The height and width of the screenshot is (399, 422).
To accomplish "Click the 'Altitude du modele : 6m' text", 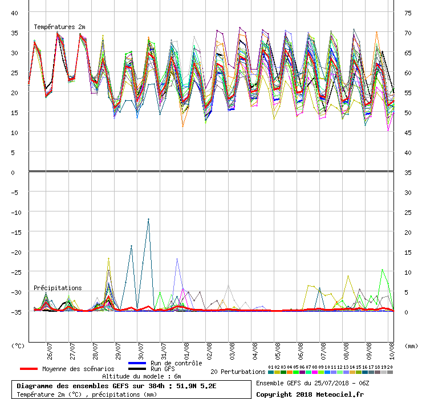I will click(141, 376).
